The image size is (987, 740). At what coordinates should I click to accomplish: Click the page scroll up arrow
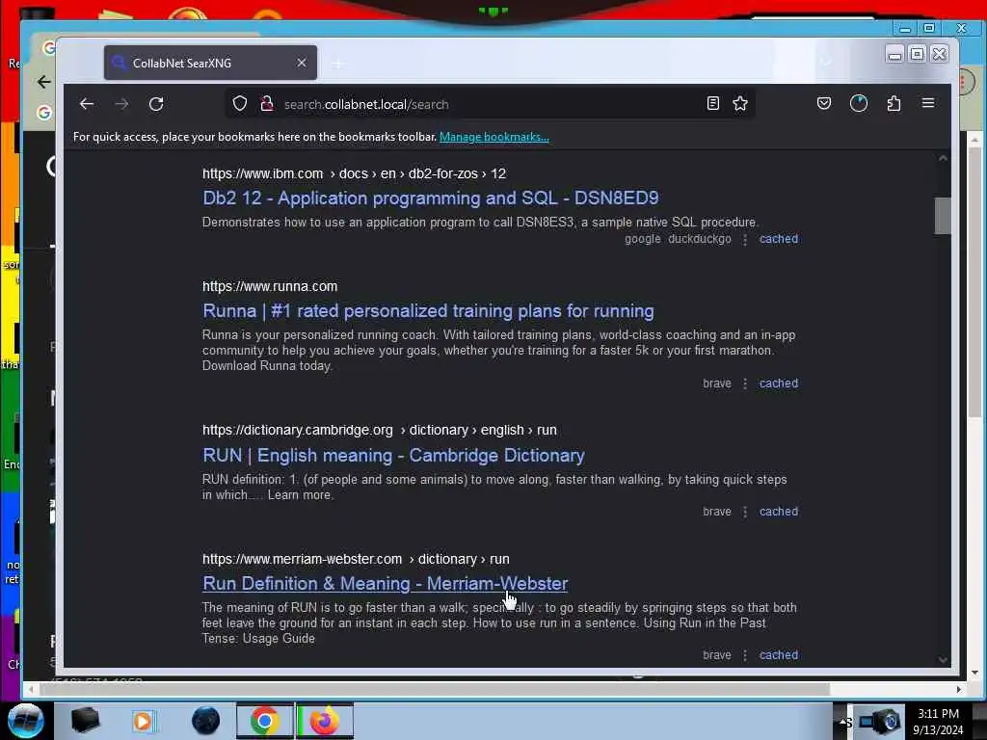pos(943,159)
